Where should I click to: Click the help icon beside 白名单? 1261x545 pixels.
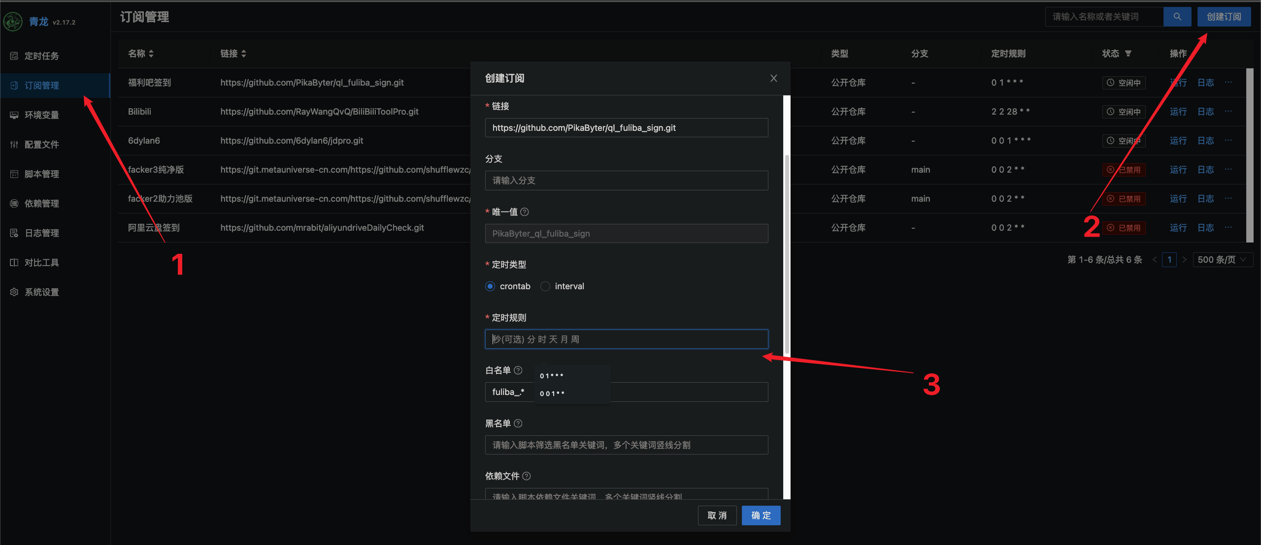coord(518,370)
